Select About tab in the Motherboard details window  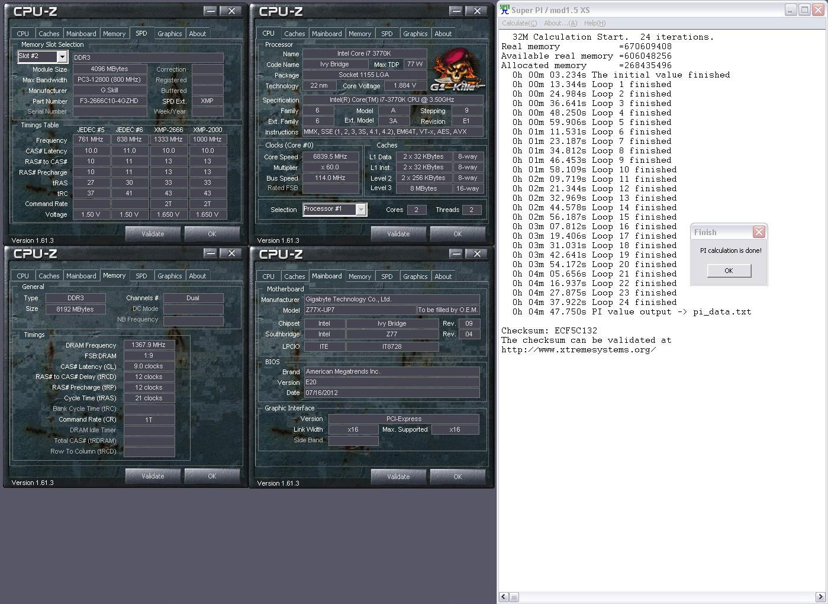443,277
